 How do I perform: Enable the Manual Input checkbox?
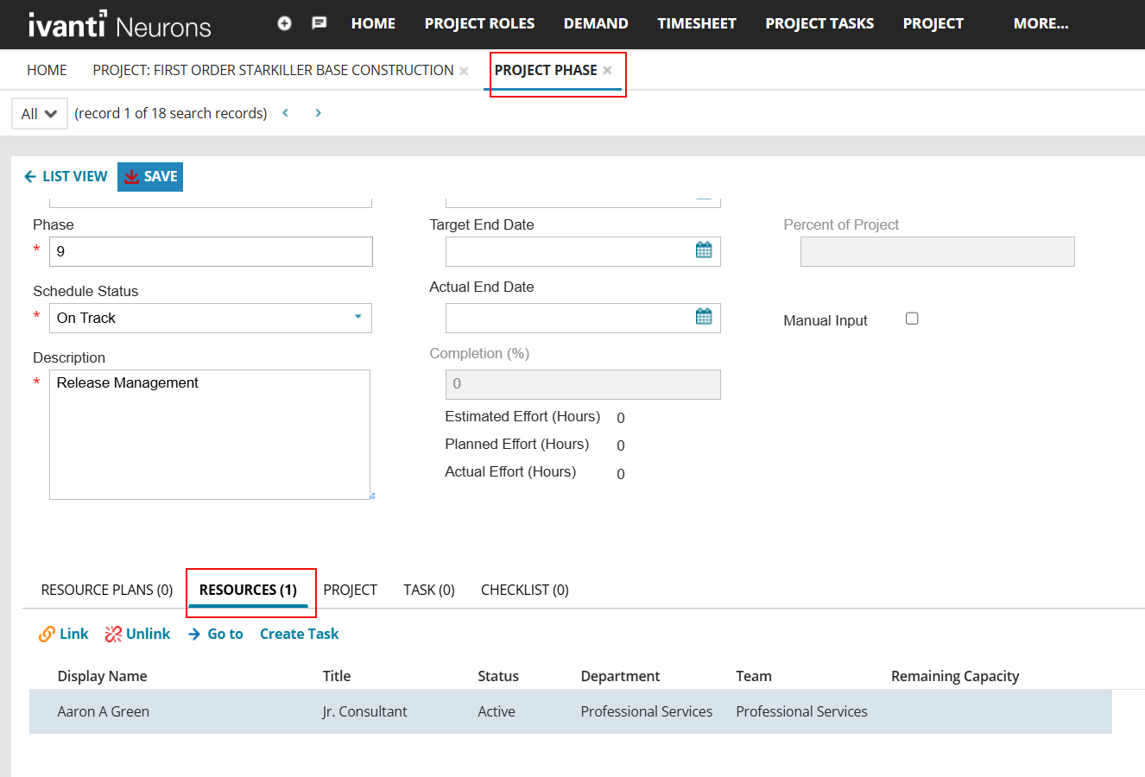(x=912, y=319)
